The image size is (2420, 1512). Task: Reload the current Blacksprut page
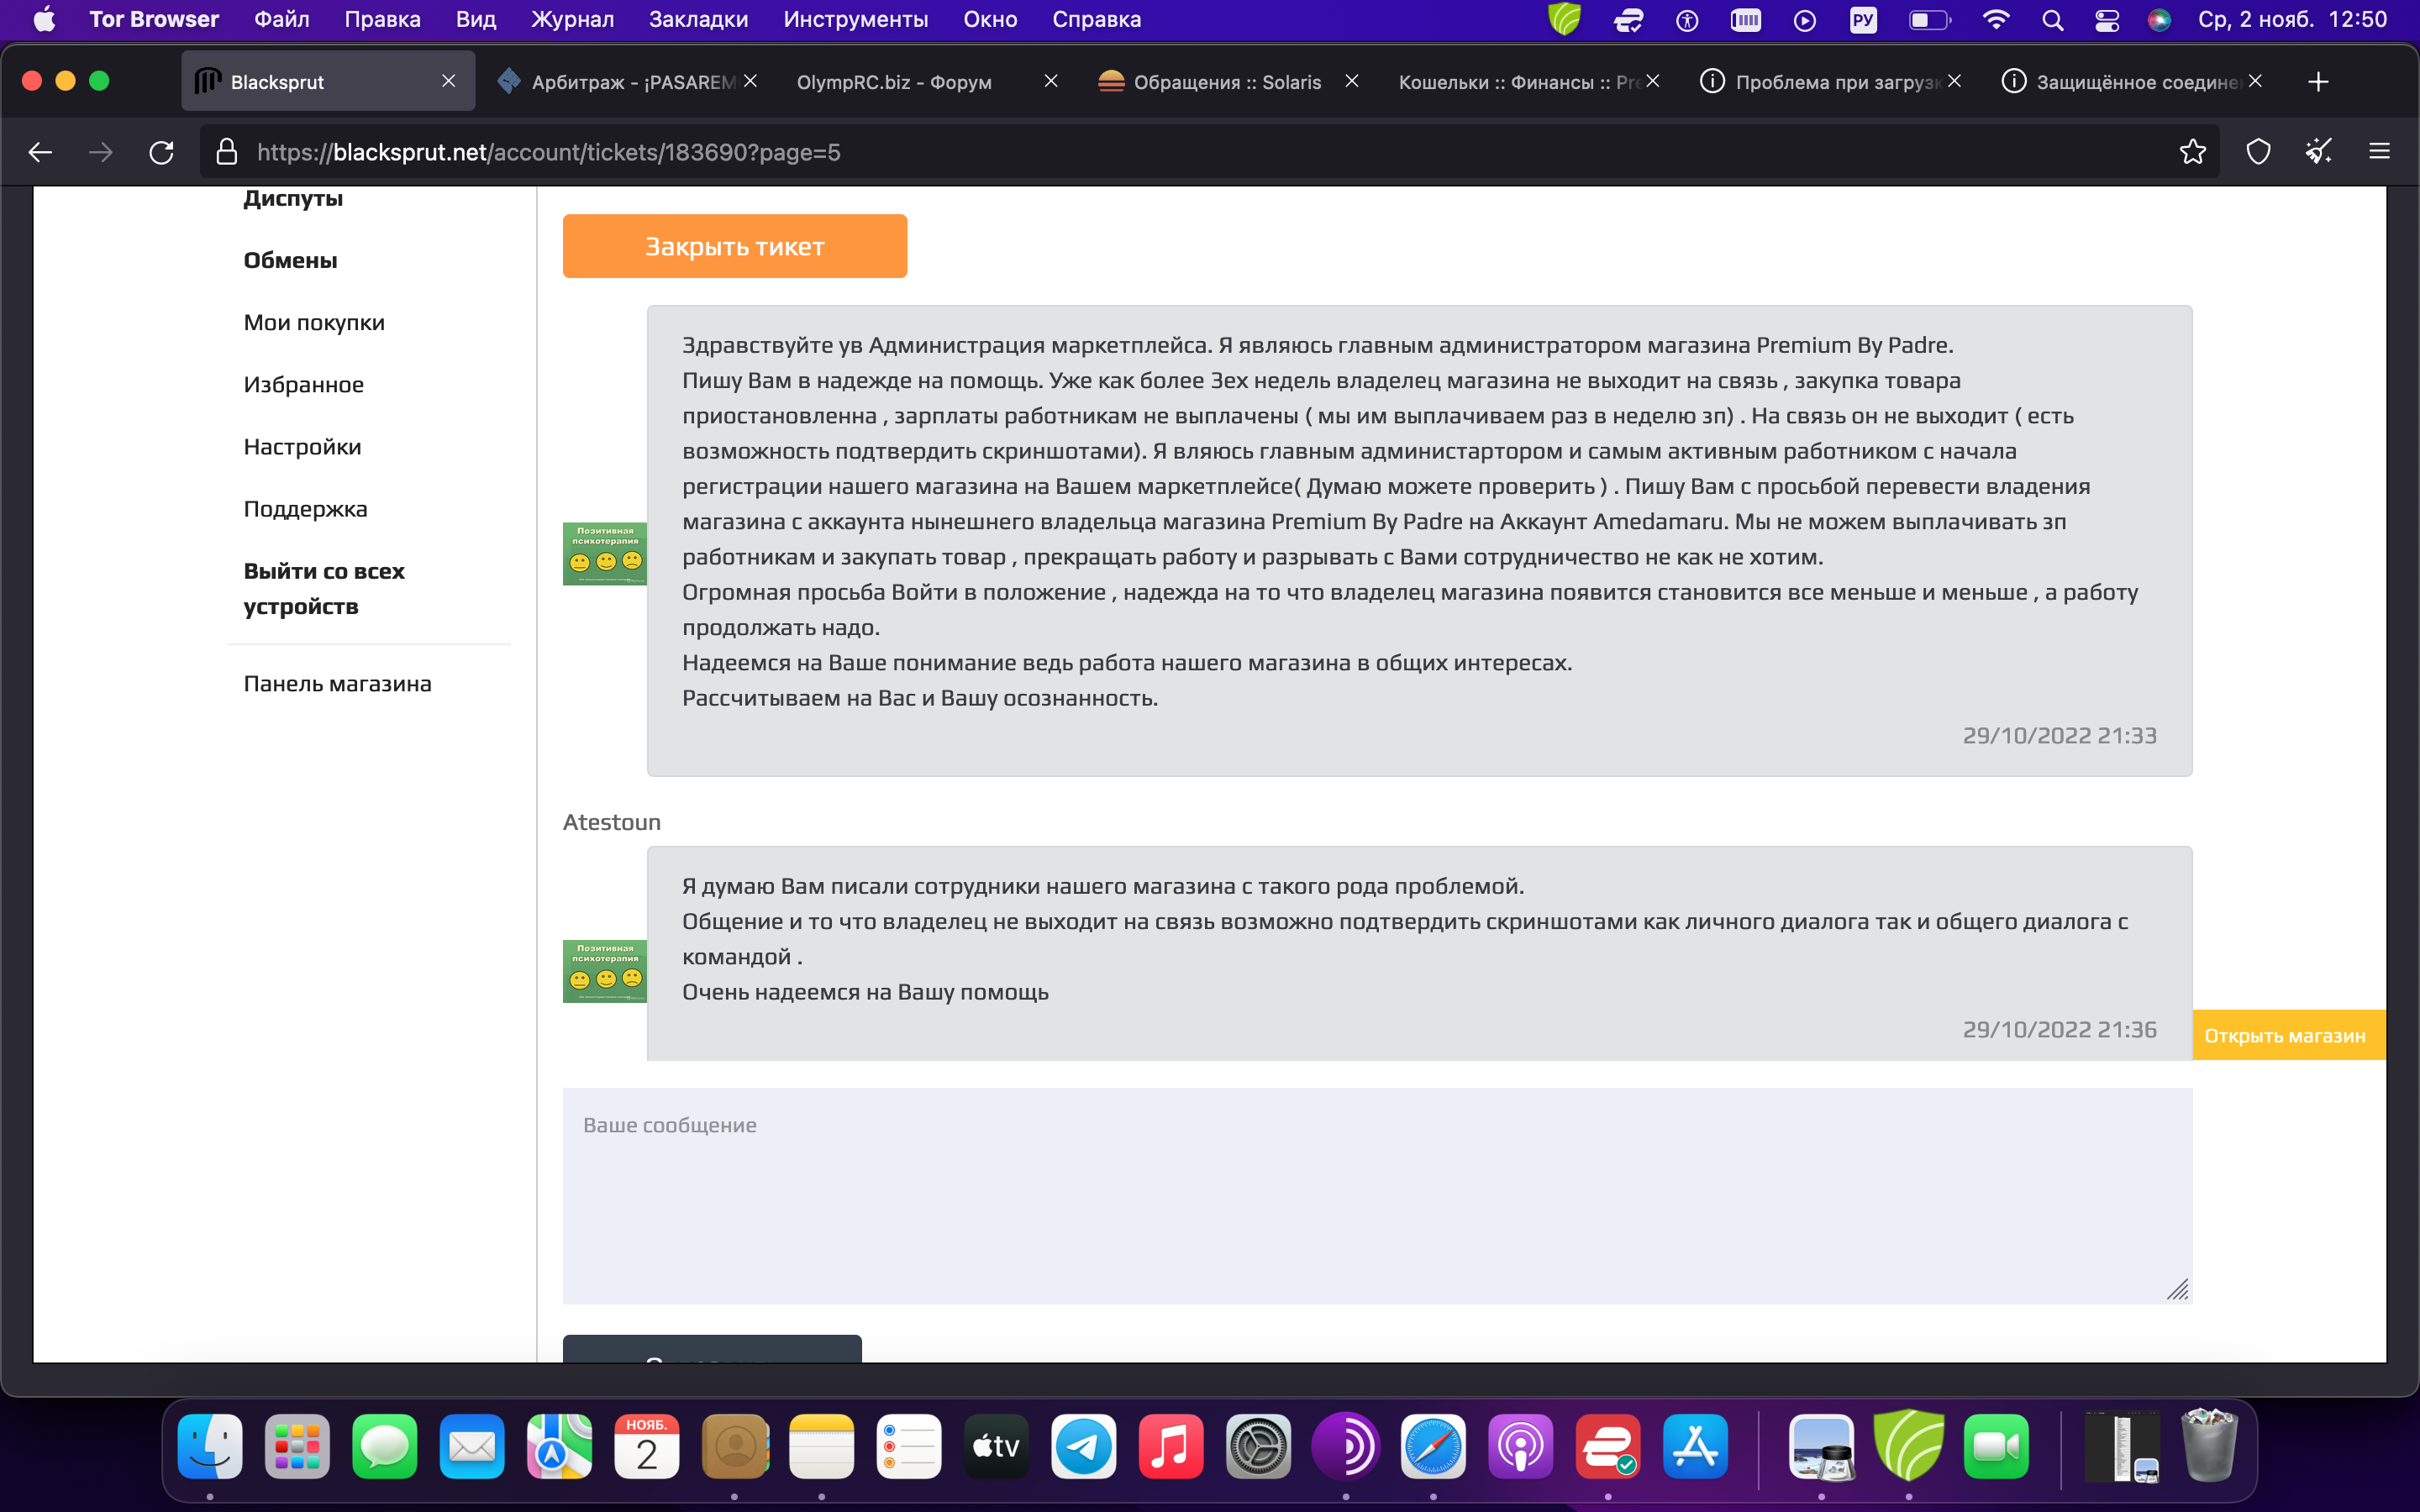coord(161,152)
